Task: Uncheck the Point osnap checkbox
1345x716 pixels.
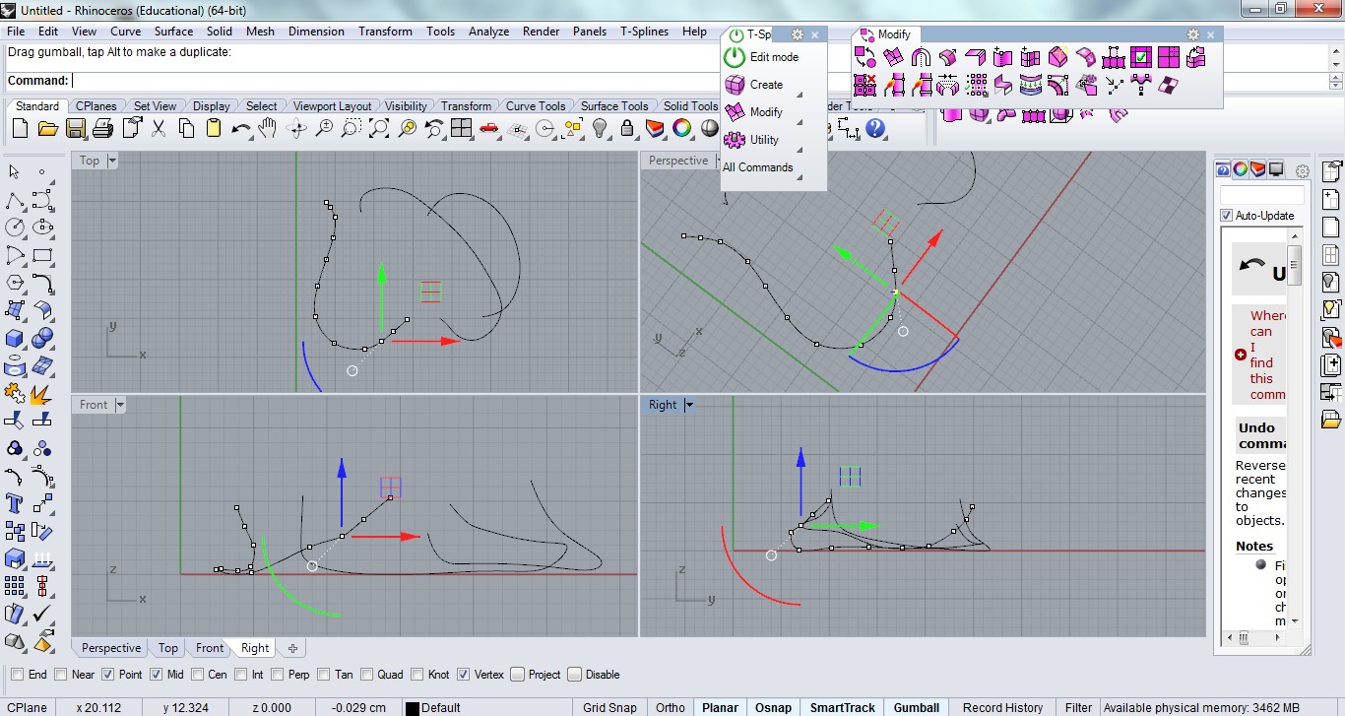Action: pos(108,675)
